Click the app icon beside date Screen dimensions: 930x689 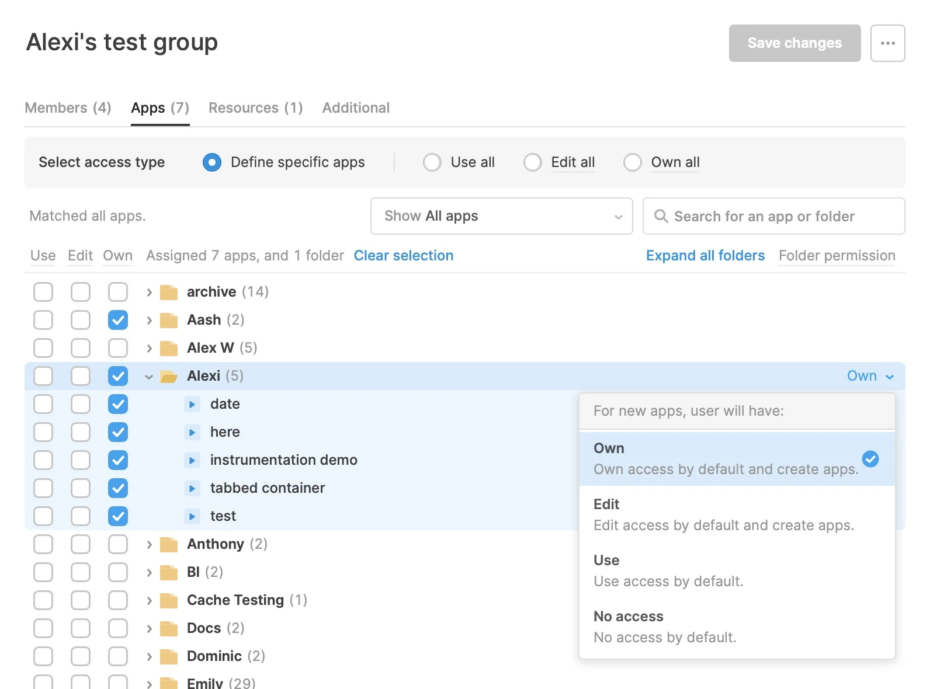[192, 404]
